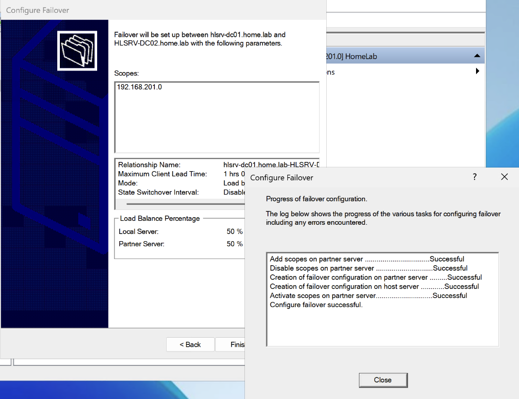Select the HomeLab actions header
Viewport: 519px width, 399px height.
point(399,56)
